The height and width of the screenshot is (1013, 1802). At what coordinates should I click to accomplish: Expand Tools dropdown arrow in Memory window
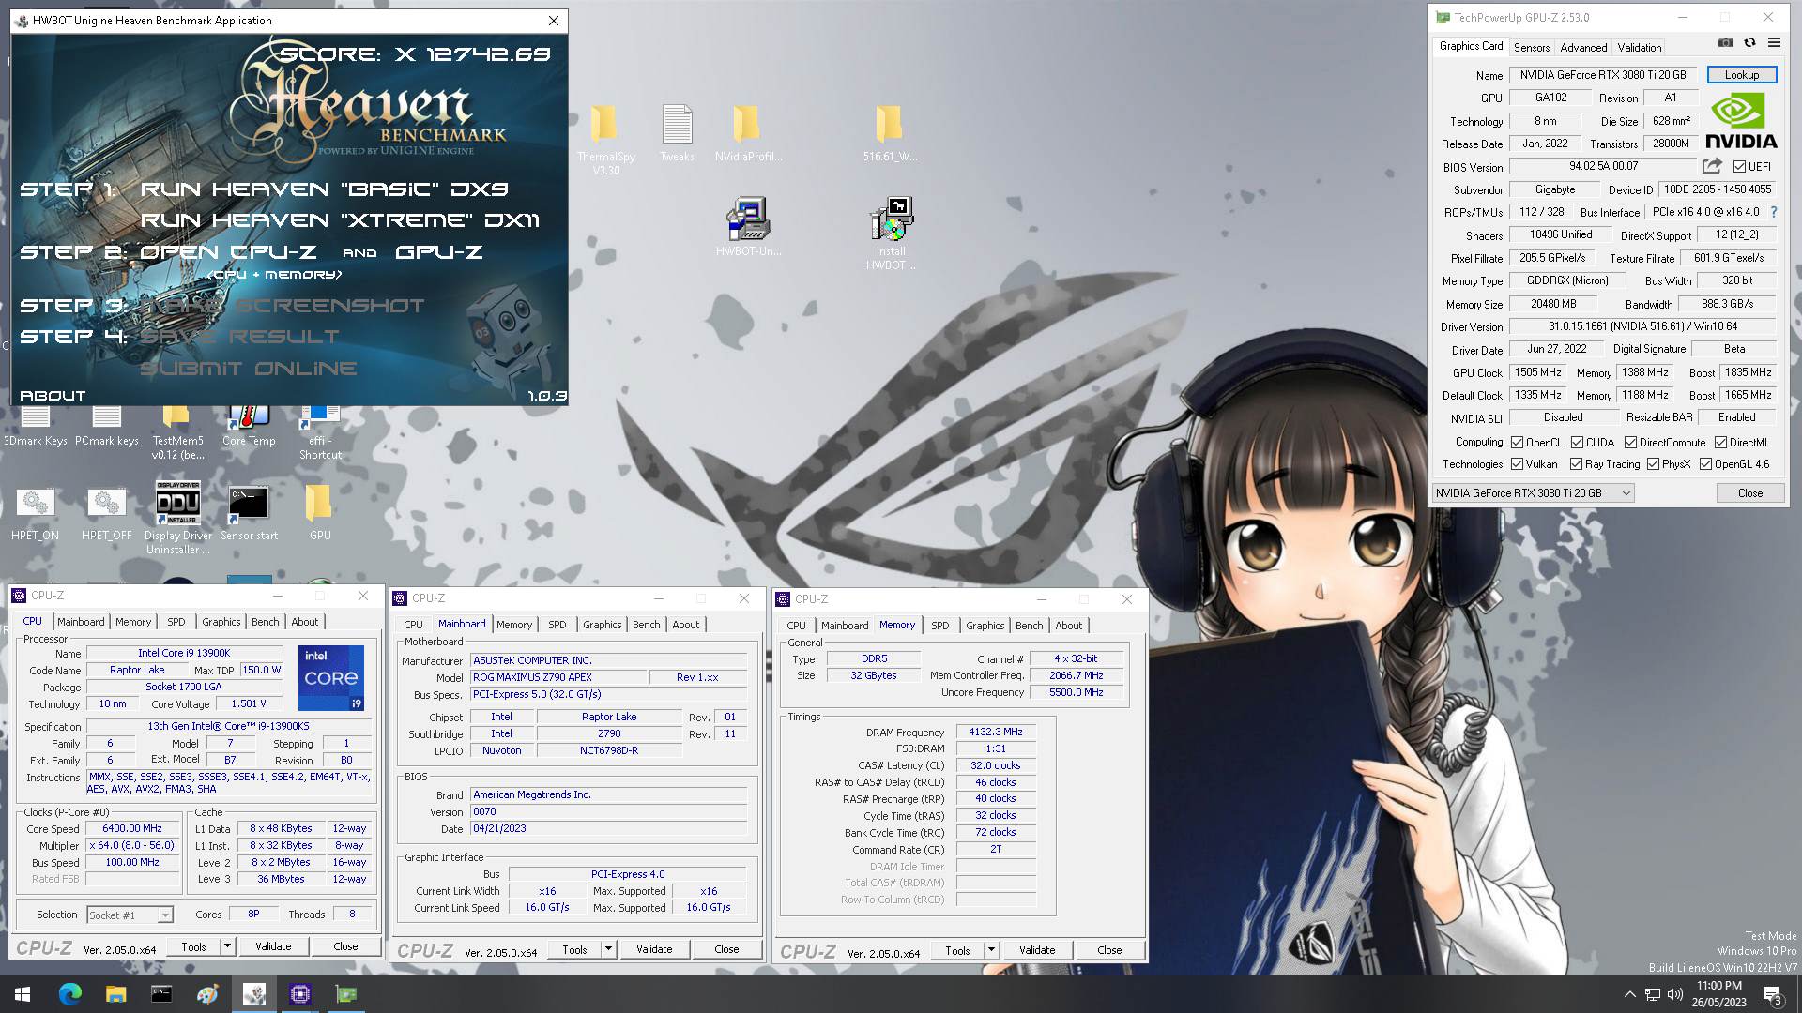[991, 950]
